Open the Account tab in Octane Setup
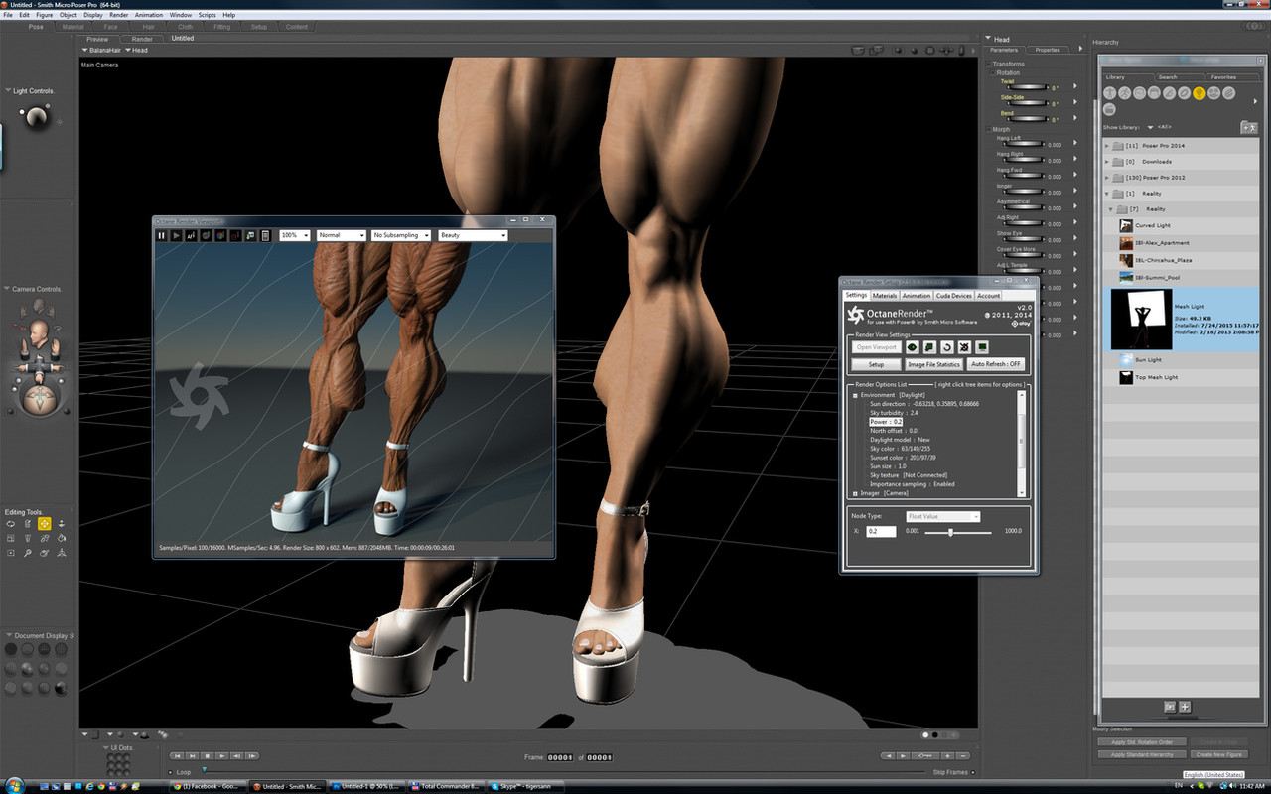The width and height of the screenshot is (1271, 794). 988,295
